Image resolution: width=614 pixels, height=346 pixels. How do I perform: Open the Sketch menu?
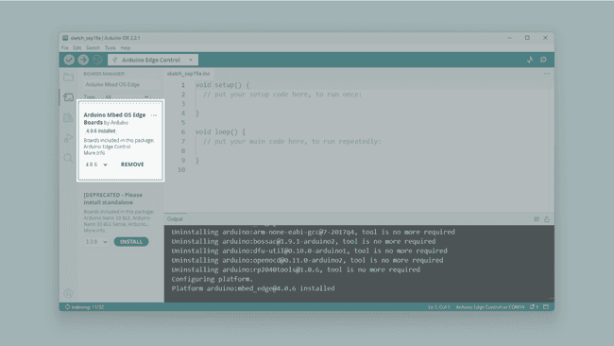[x=93, y=48]
